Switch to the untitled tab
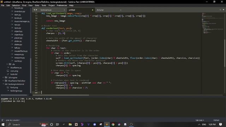This screenshot has width=226, height=127. [x=72, y=10]
